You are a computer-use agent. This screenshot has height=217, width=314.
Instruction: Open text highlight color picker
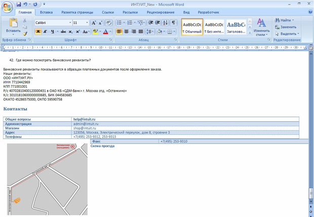point(100,31)
